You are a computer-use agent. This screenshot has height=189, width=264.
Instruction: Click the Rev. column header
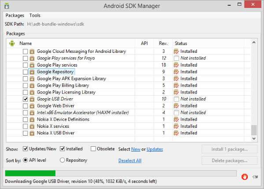163,43
